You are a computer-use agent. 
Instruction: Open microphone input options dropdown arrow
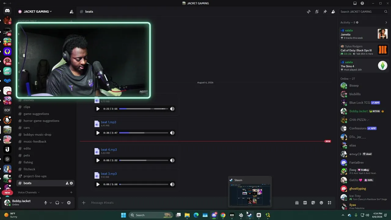tap(51, 203)
